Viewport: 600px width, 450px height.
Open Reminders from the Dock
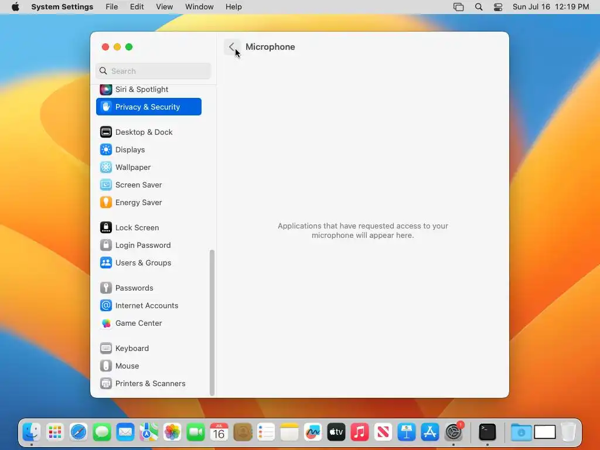(x=266, y=432)
